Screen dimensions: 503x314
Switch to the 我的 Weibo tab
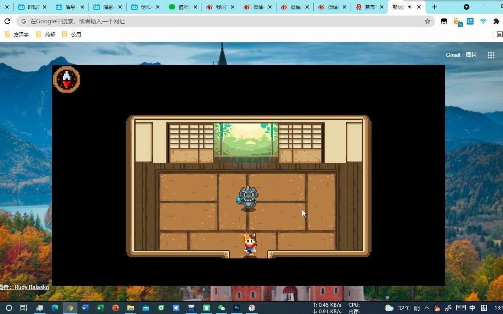coord(220,7)
